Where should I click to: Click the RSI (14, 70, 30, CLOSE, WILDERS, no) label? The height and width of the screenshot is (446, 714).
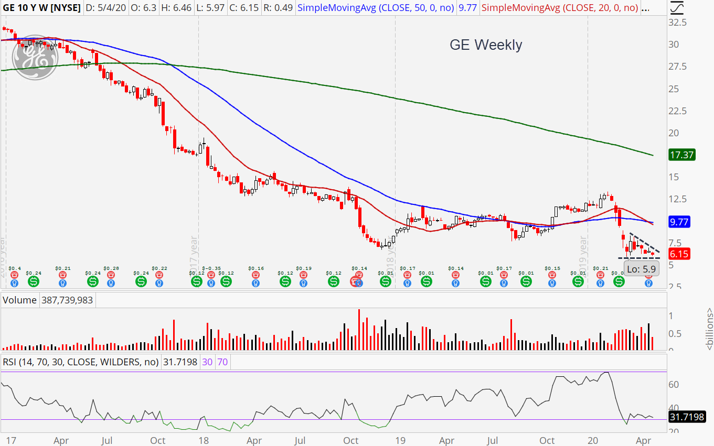(81, 362)
